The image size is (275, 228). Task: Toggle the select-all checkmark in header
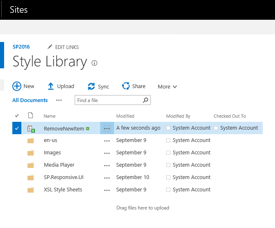[x=17, y=116]
